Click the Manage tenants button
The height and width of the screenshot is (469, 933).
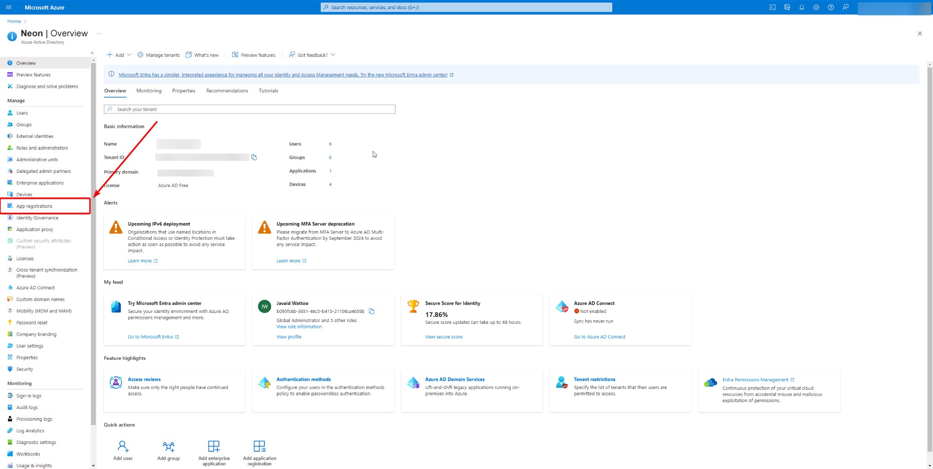coord(159,55)
